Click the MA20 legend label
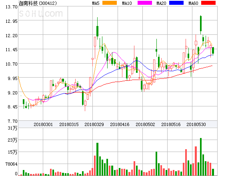 pyautogui.click(x=161, y=3)
